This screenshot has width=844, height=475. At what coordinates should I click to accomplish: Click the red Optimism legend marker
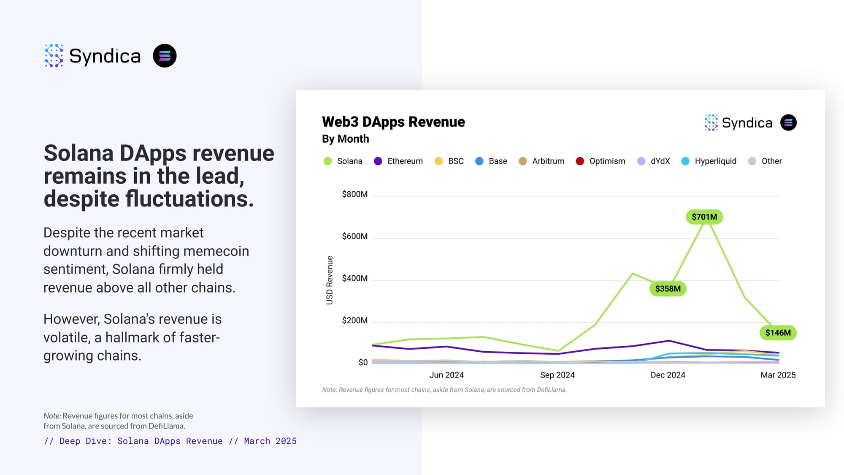pyautogui.click(x=580, y=161)
